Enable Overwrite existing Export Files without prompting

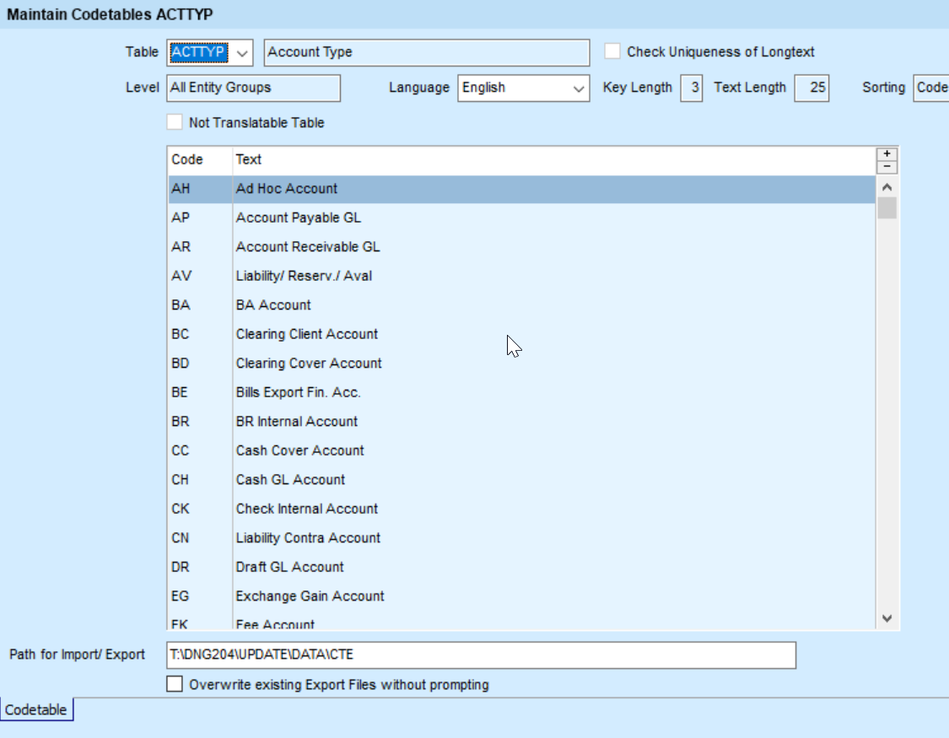(x=175, y=684)
